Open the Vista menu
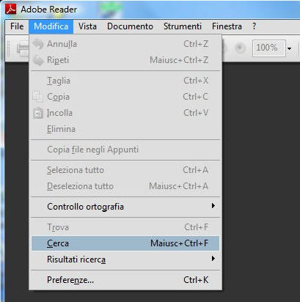 tap(87, 26)
